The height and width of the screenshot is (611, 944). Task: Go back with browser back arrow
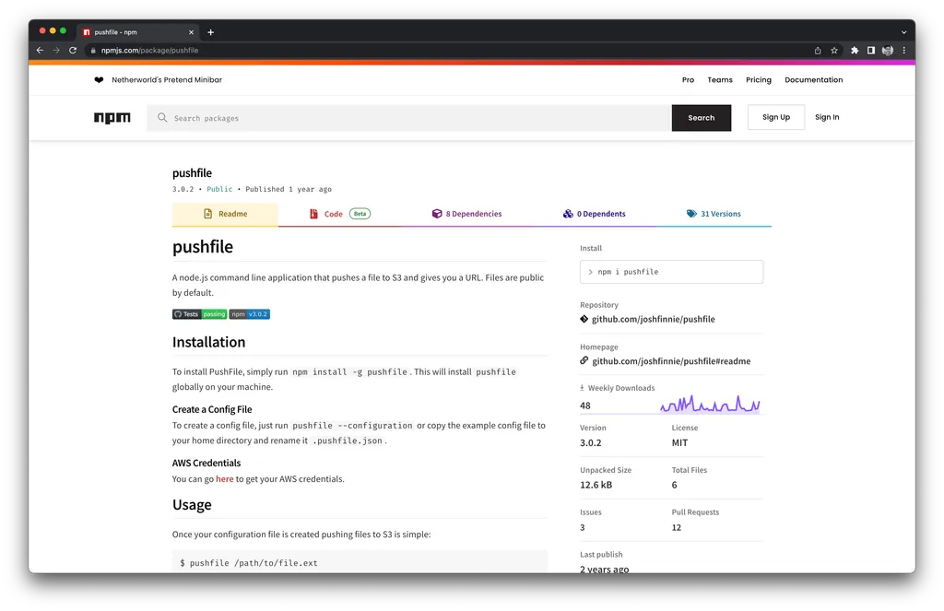coord(40,51)
